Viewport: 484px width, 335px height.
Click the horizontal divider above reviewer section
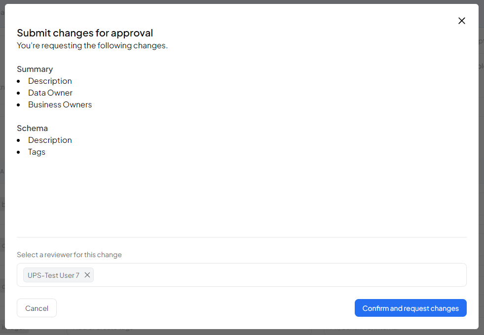click(242, 237)
